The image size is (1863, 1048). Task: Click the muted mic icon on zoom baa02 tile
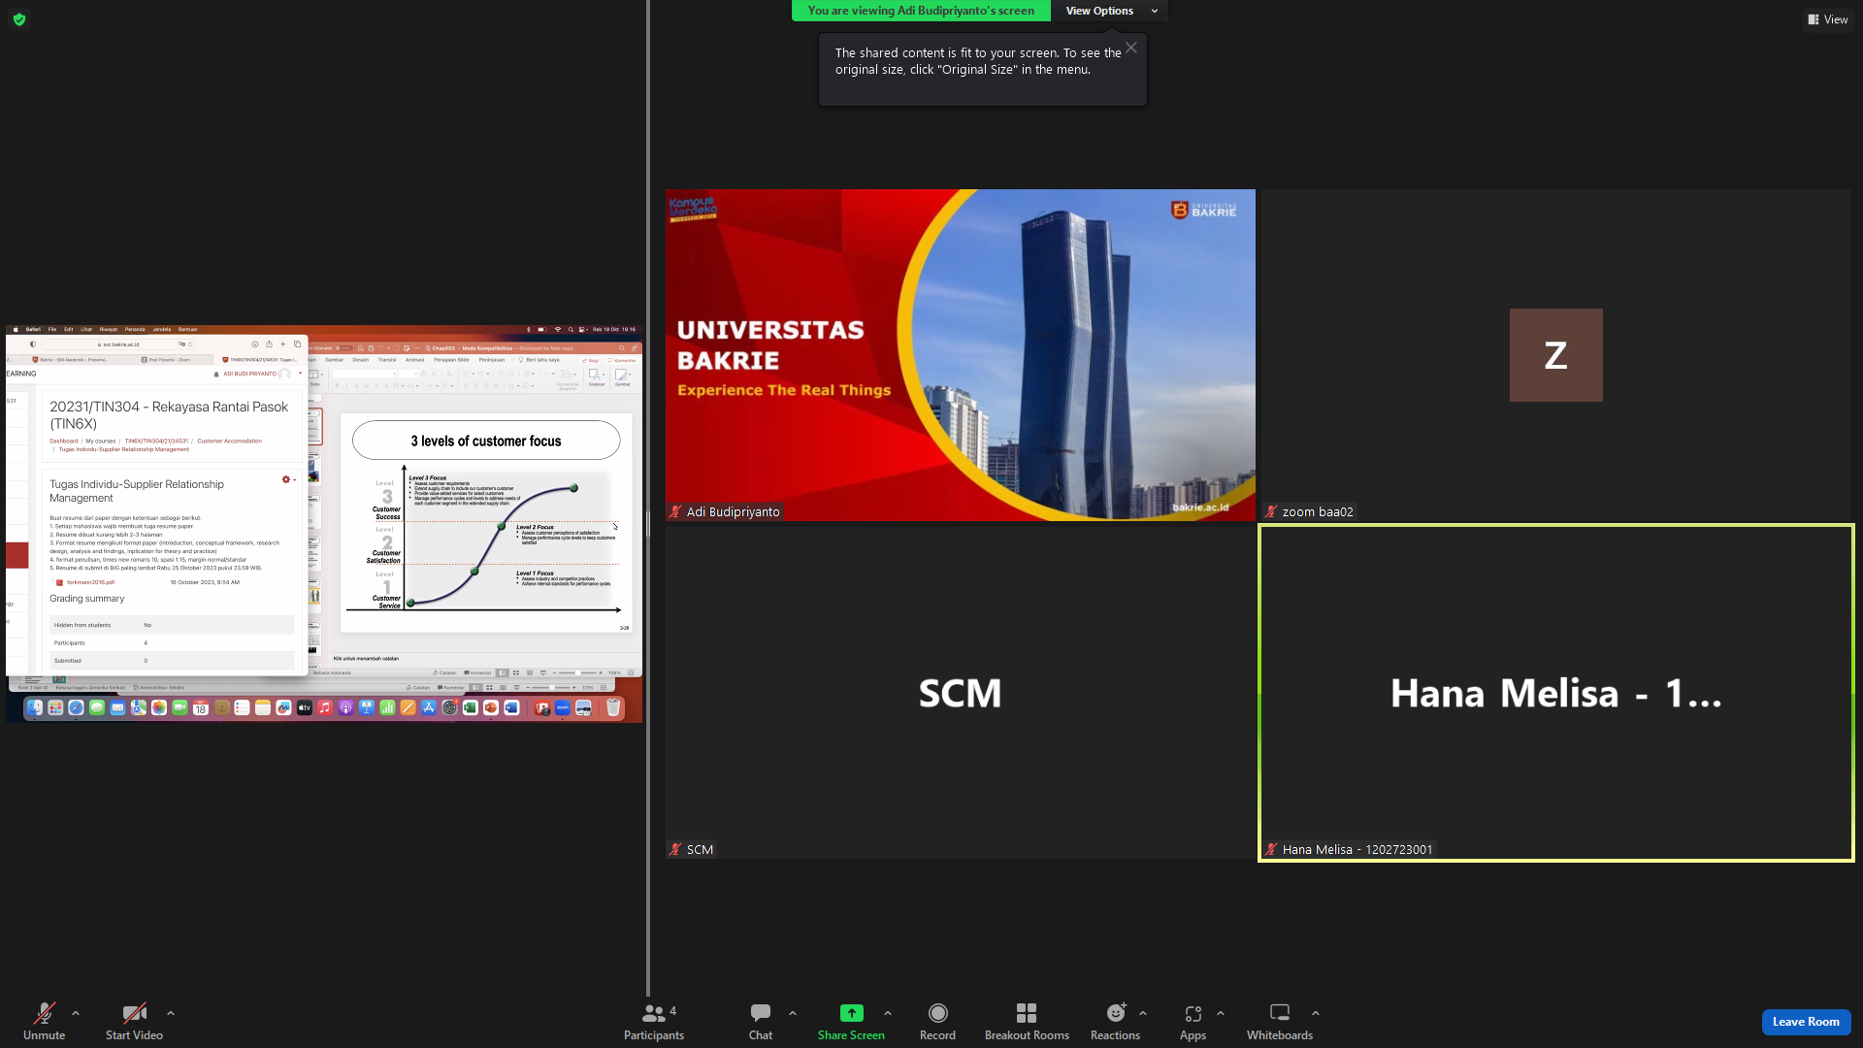point(1271,511)
